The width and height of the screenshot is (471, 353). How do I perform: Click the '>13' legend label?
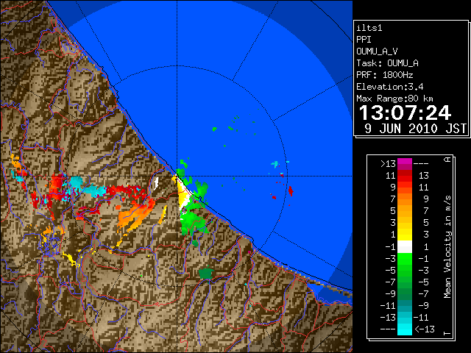coord(388,164)
